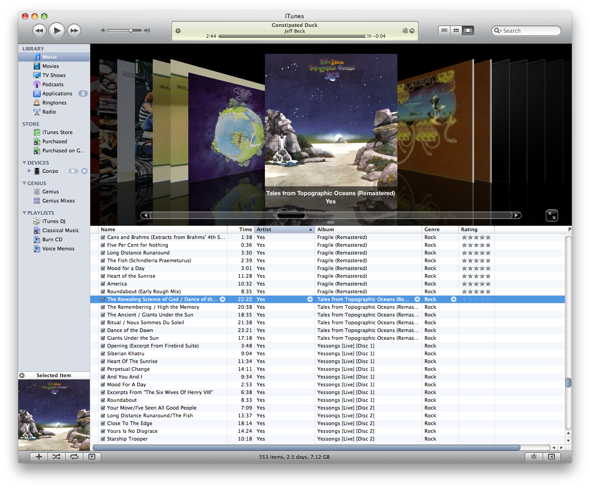
Task: Uncheck Five Per Cent for Nothing
Action: 103,245
